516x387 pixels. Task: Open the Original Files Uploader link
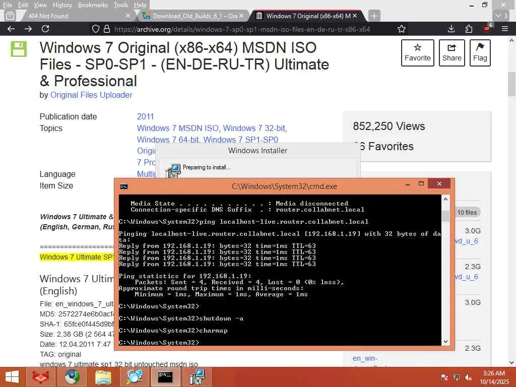pyautogui.click(x=91, y=95)
